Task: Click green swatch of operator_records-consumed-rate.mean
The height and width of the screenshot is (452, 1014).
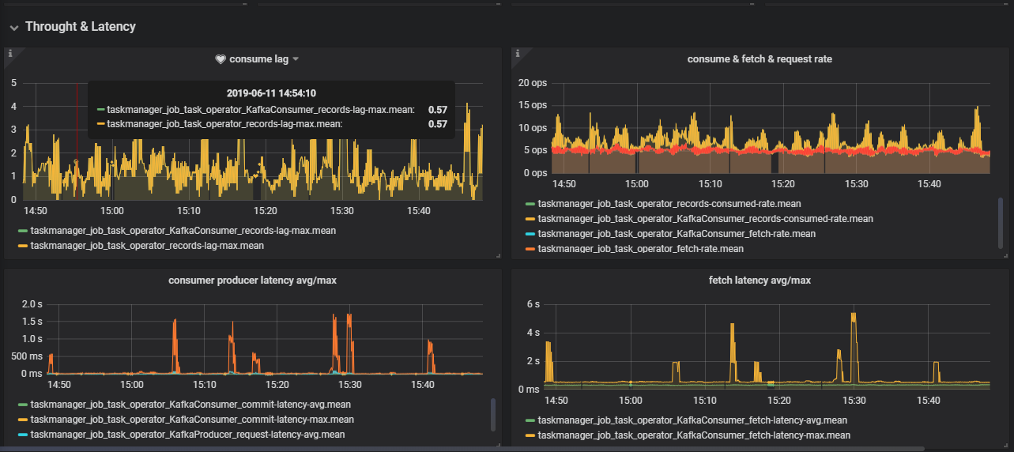Action: pyautogui.click(x=530, y=204)
